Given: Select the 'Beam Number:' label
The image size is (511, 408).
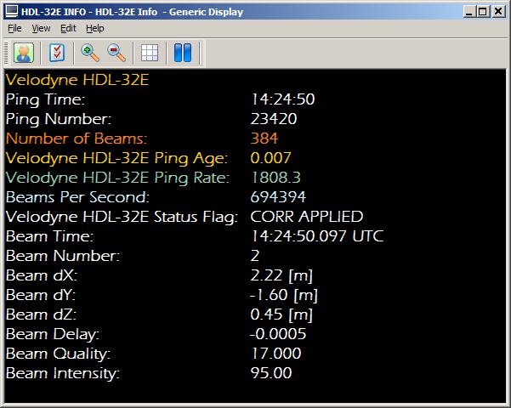Looking at the screenshot, I should pyautogui.click(x=63, y=256).
